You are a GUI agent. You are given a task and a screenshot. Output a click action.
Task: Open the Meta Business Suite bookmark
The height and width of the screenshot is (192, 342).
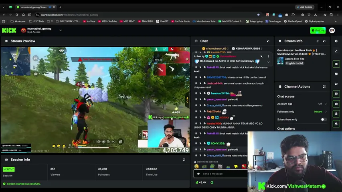204,21
